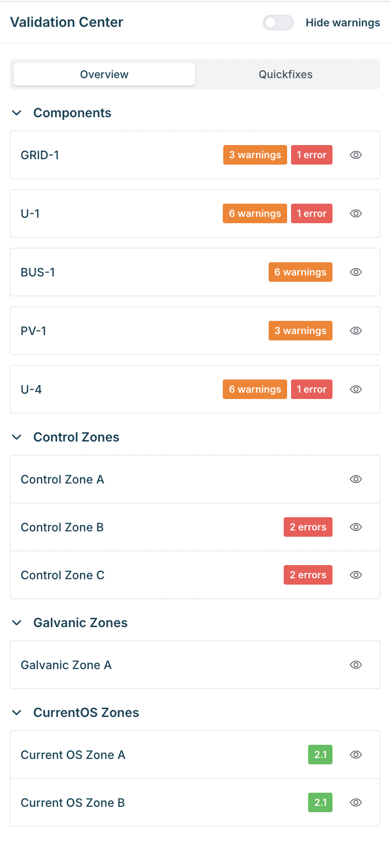The width and height of the screenshot is (390, 842).
Task: Click the eye icon beside PV-1
Action: 356,331
